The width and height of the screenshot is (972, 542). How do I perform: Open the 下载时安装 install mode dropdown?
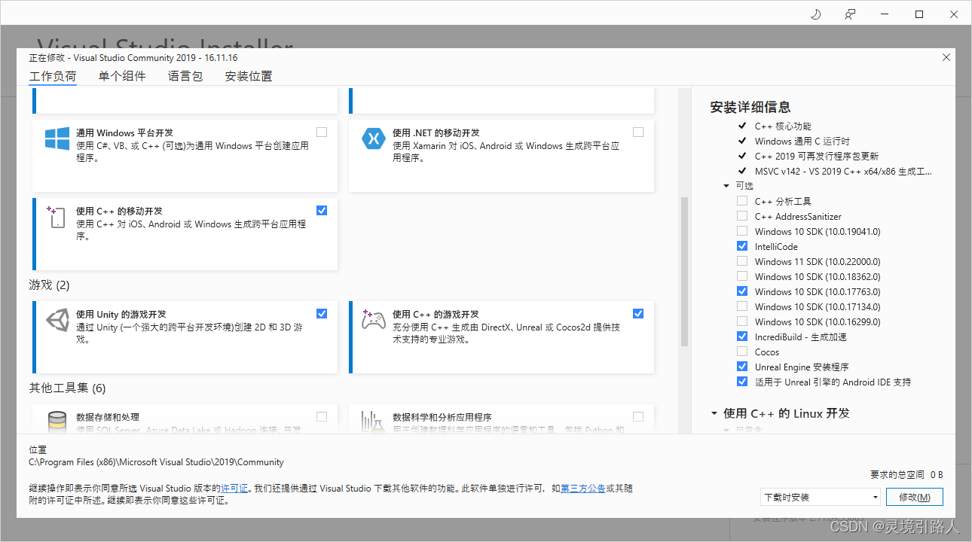[x=821, y=497]
